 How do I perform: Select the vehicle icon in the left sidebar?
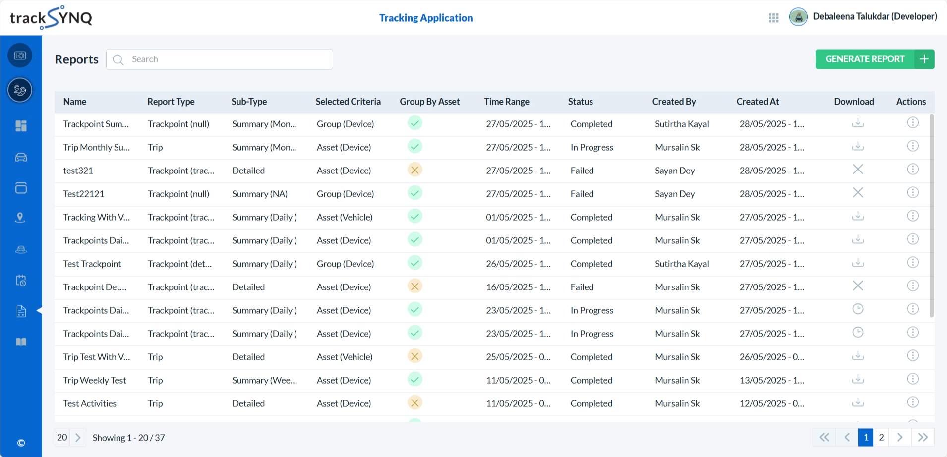[20, 157]
